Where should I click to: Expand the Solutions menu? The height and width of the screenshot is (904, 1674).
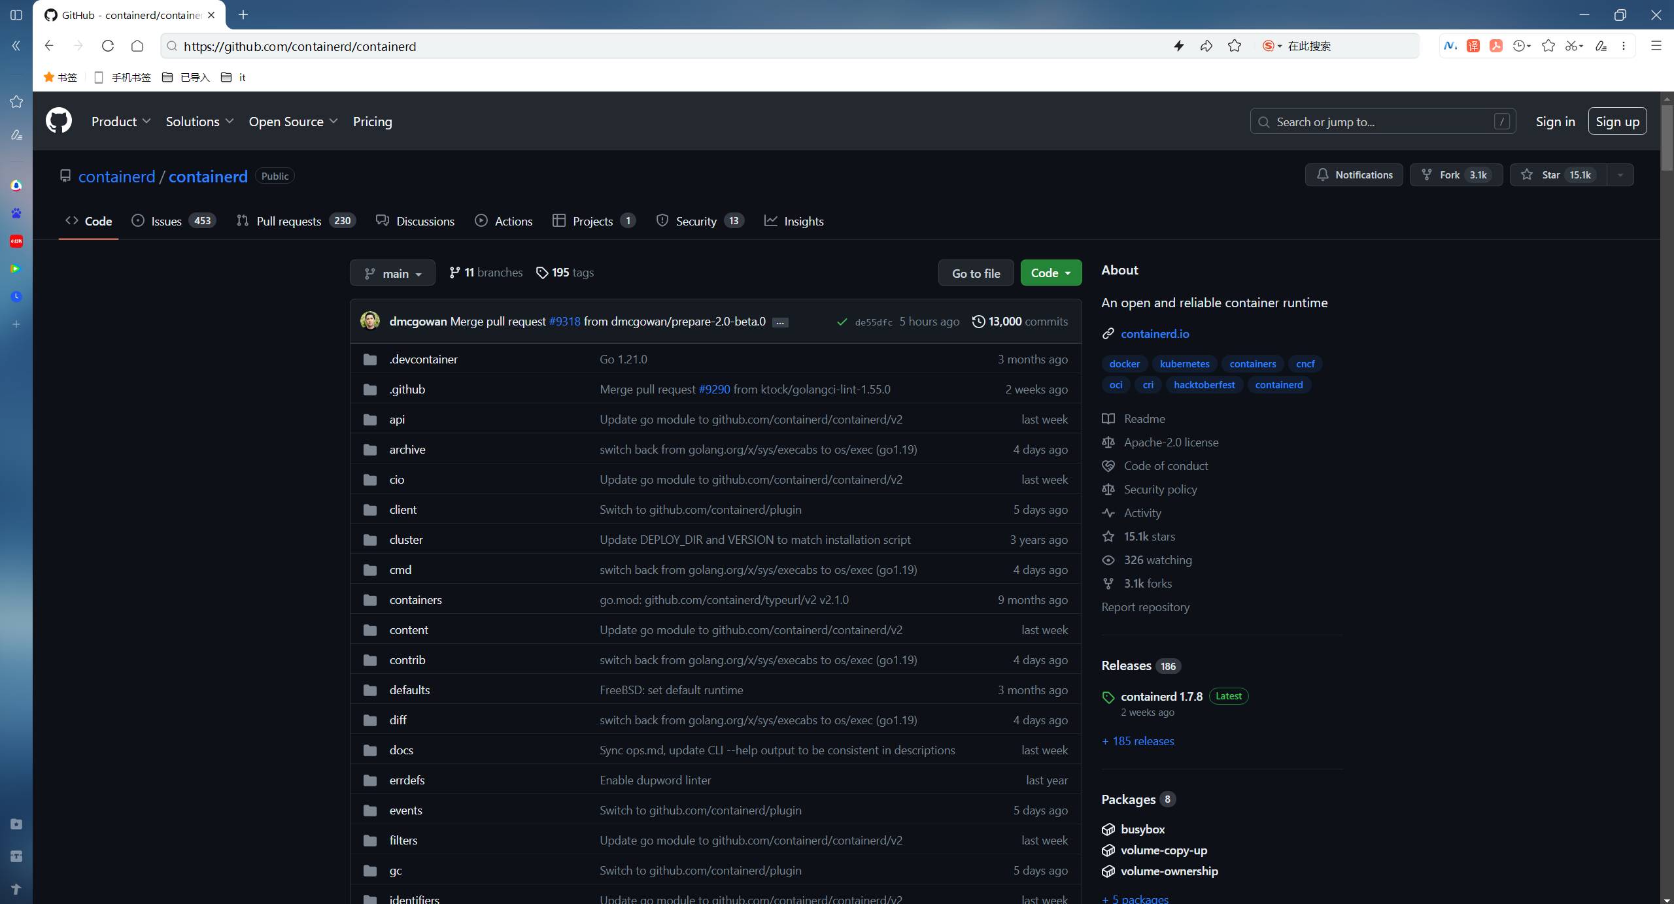point(199,121)
